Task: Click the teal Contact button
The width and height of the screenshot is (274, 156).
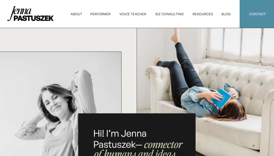Action: (257, 14)
